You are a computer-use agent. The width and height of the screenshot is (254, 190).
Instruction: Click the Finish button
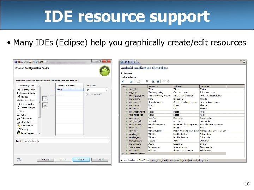[x=81, y=160]
